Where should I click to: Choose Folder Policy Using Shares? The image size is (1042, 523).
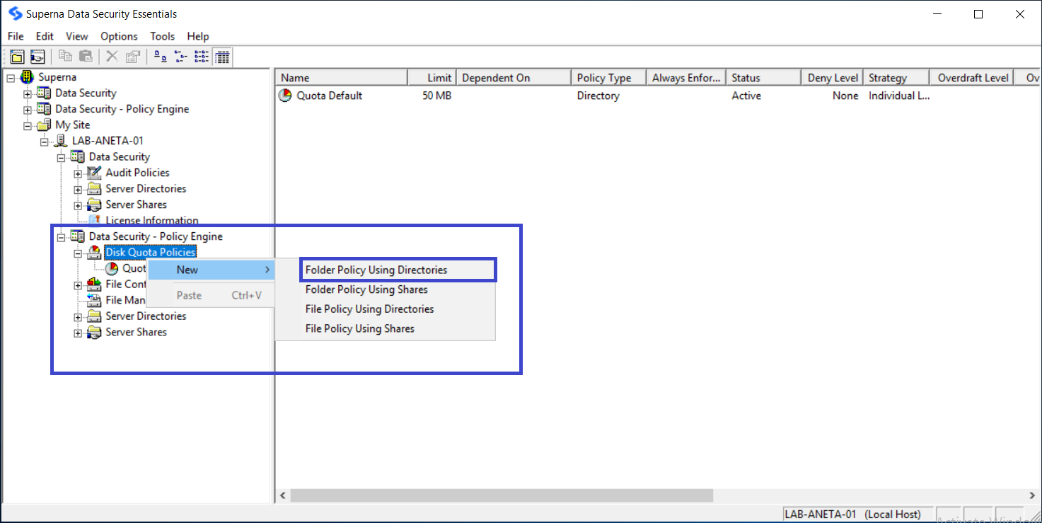click(385, 289)
